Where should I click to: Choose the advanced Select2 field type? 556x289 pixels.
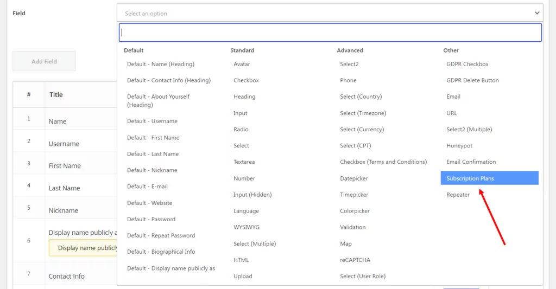(x=349, y=64)
